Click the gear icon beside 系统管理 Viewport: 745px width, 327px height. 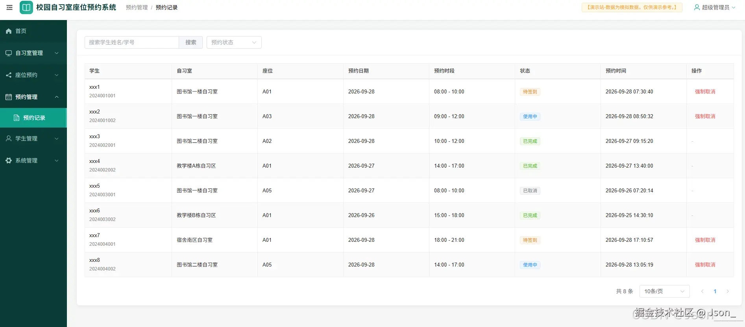pyautogui.click(x=9, y=161)
